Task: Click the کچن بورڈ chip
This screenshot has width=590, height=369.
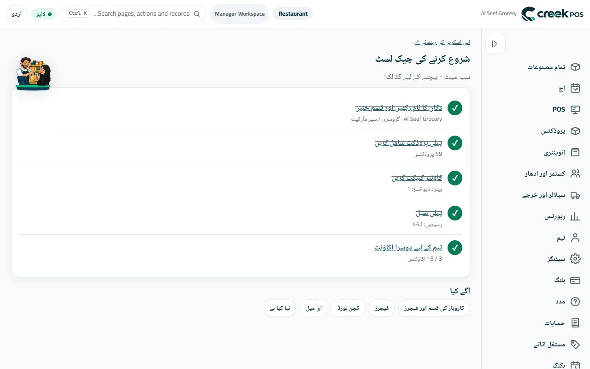Action: (x=348, y=308)
